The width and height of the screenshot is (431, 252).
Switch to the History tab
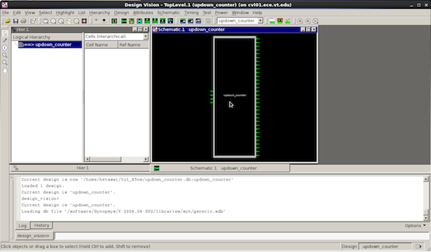coord(42,225)
